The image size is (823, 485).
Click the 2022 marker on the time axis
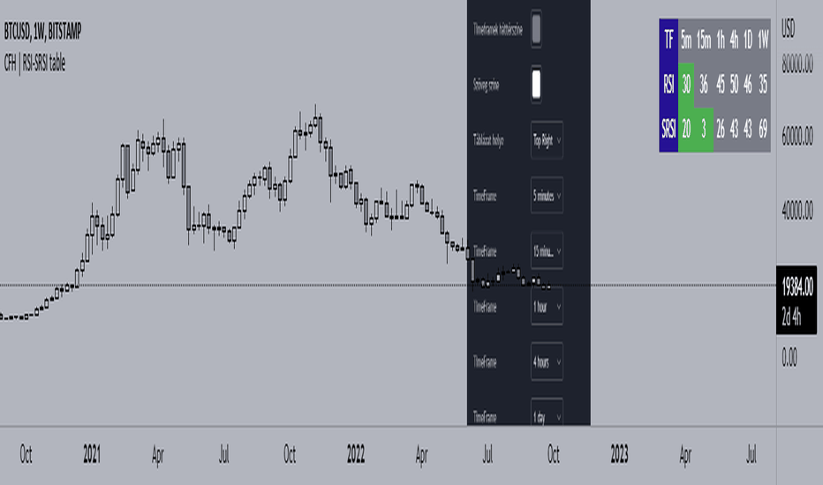(x=355, y=454)
